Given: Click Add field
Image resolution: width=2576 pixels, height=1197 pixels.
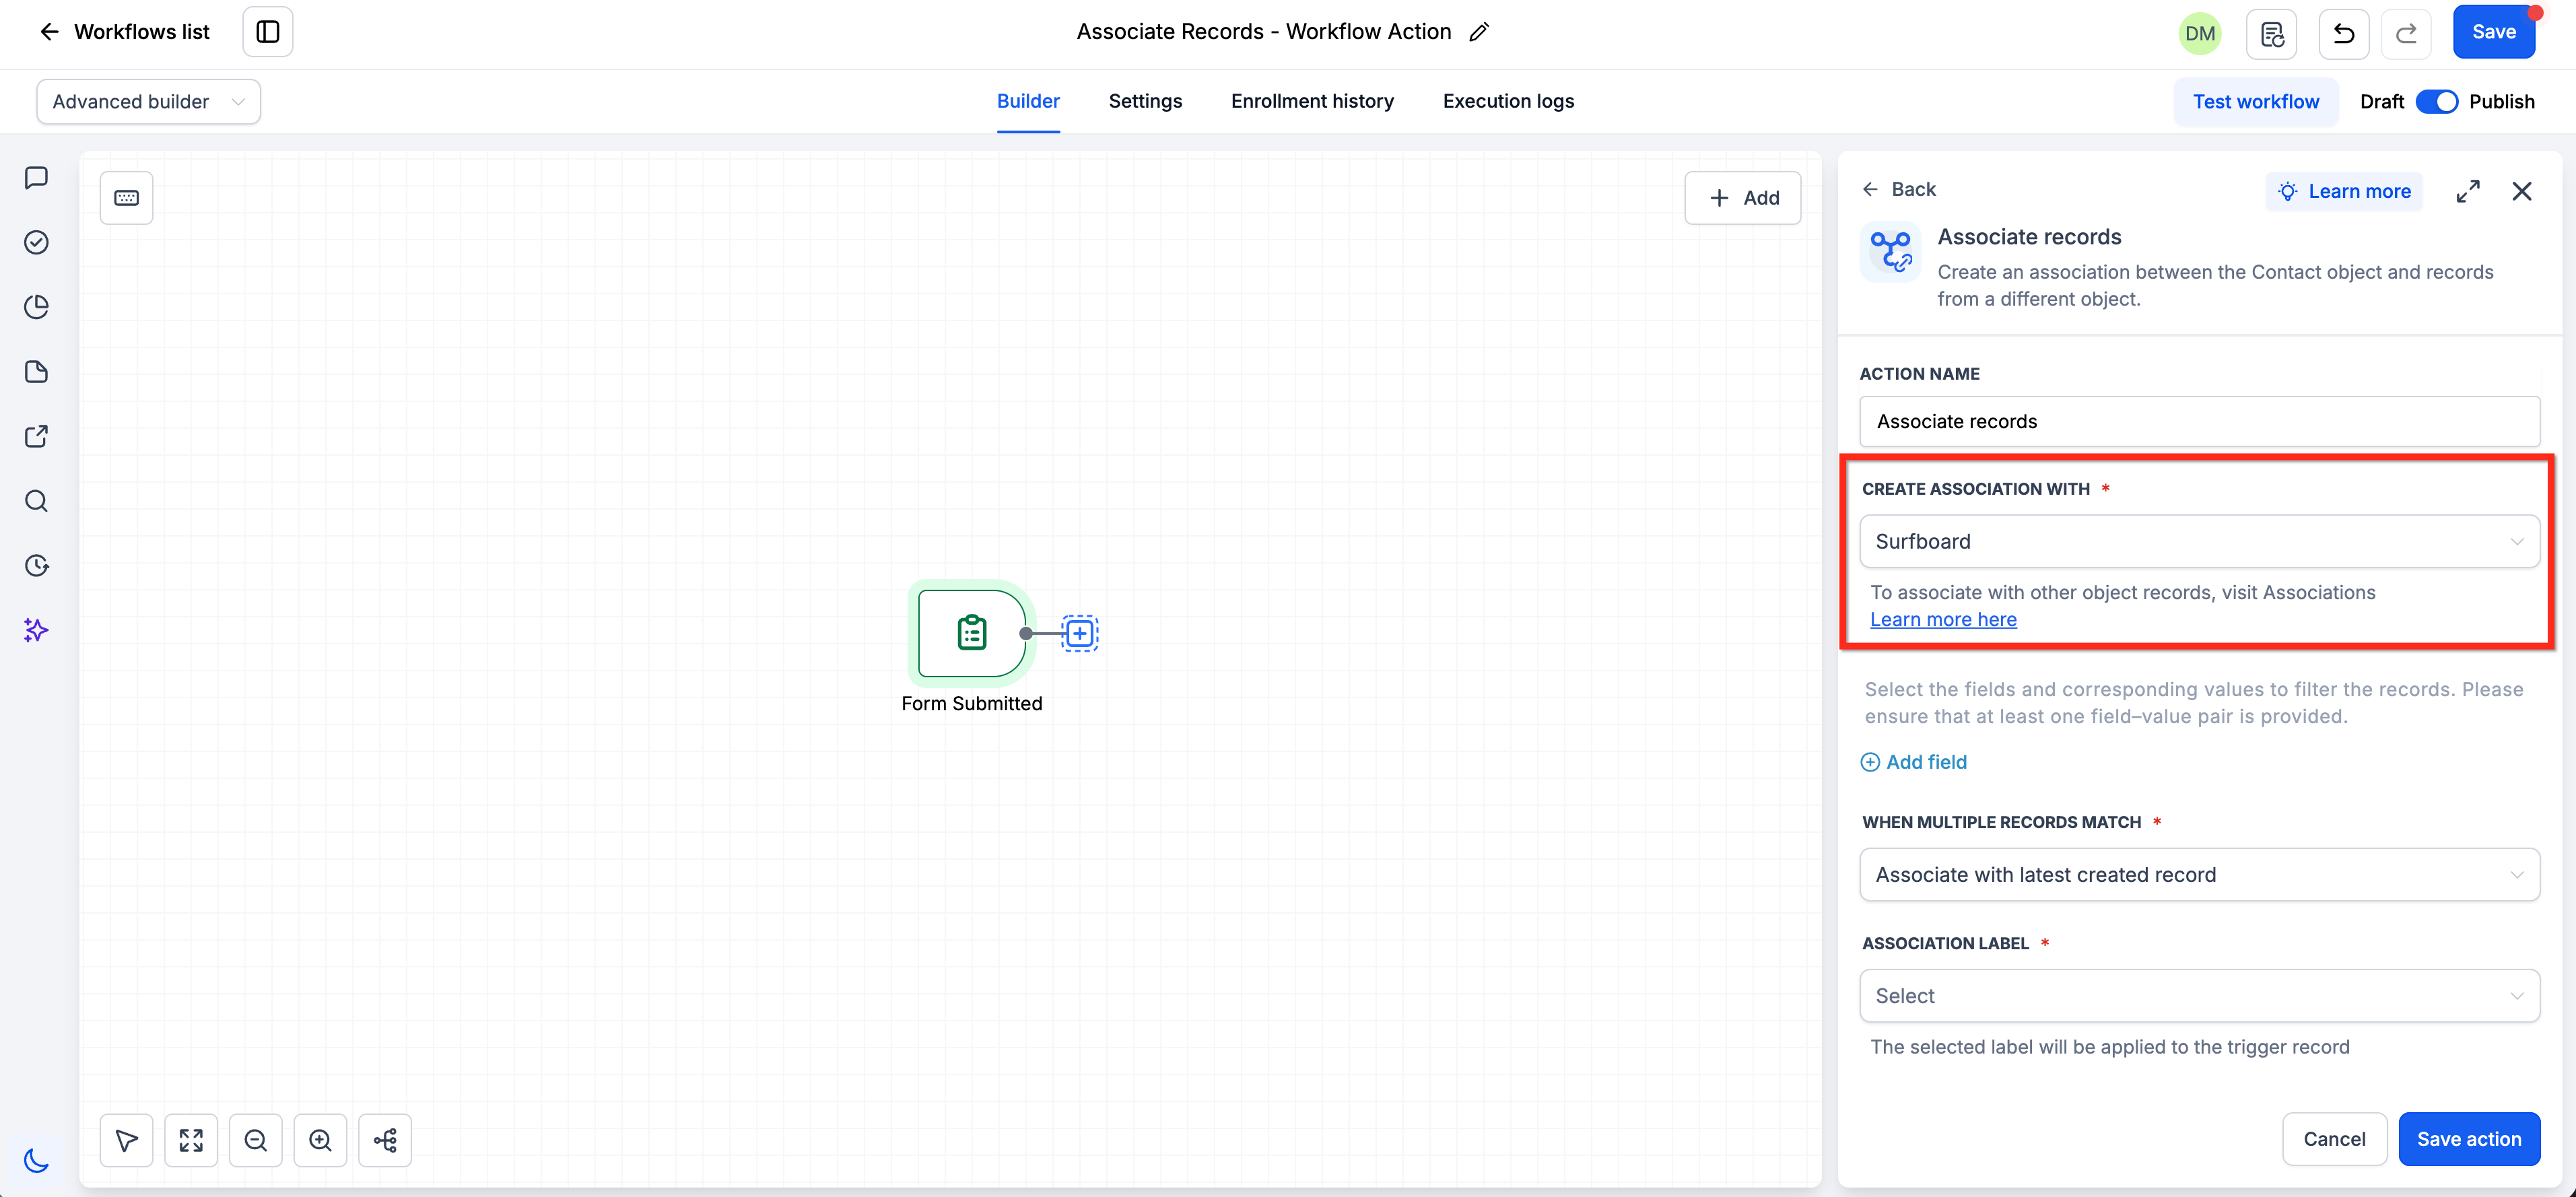Looking at the screenshot, I should pyautogui.click(x=1914, y=762).
